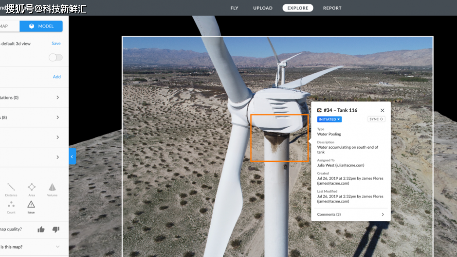This screenshot has height=257, width=457.
Task: Select the Area measurement tool
Action: (32, 189)
